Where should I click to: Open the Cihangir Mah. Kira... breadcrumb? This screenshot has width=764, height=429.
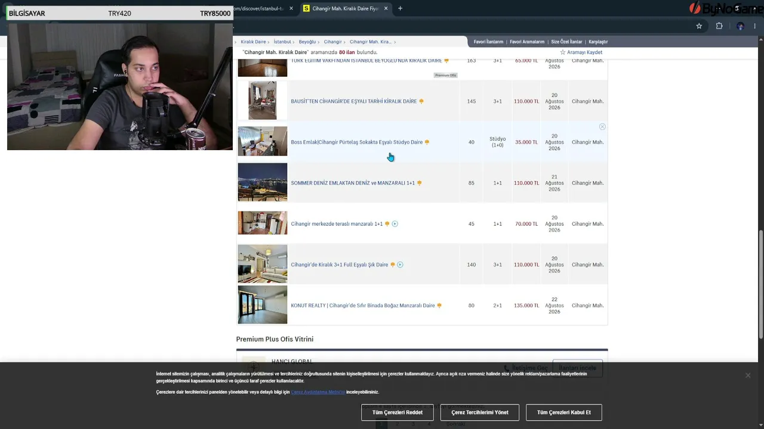[371, 42]
